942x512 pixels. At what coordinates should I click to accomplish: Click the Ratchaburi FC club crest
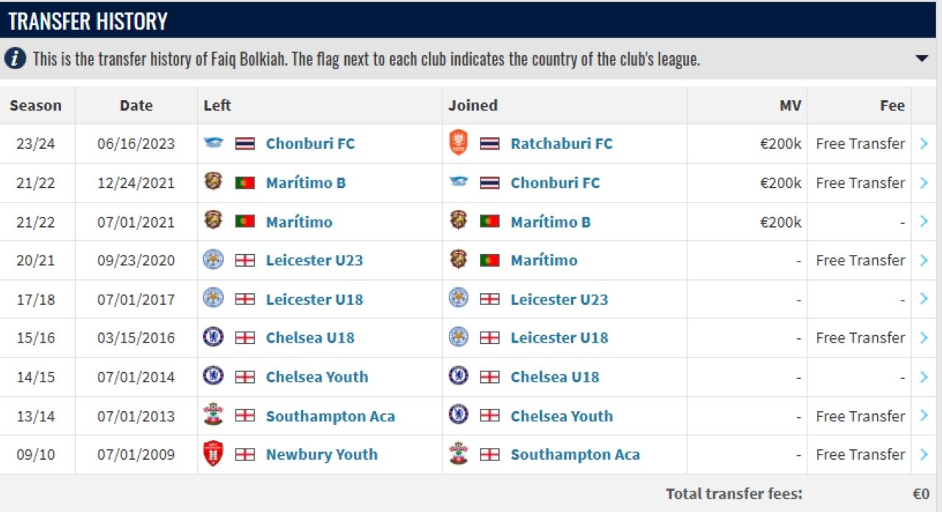point(458,143)
